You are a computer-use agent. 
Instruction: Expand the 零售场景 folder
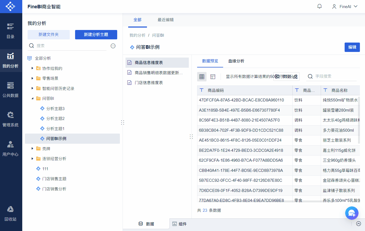[x=32, y=78]
